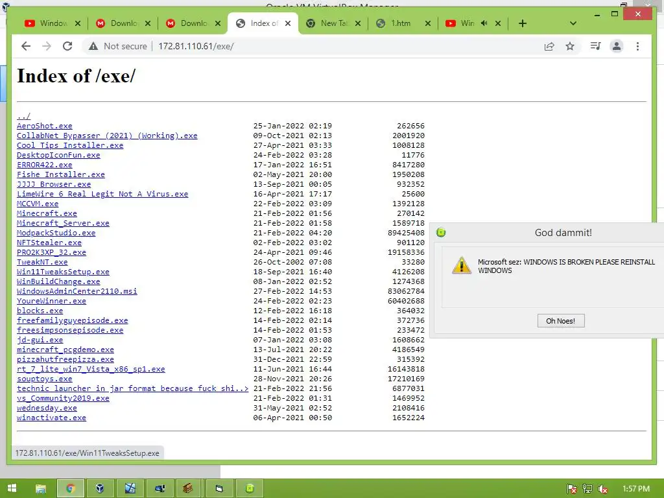
Task: Click the Minecraft block taskbar icon
Action: pos(188,489)
